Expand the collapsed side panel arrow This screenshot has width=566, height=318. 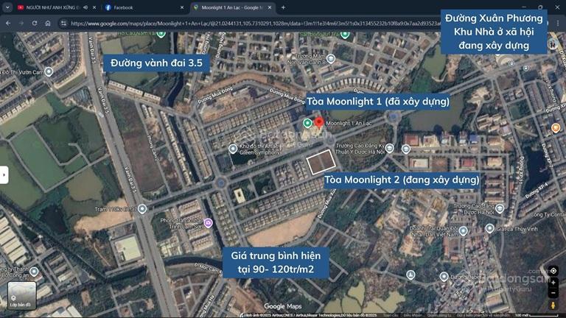pos(4,174)
